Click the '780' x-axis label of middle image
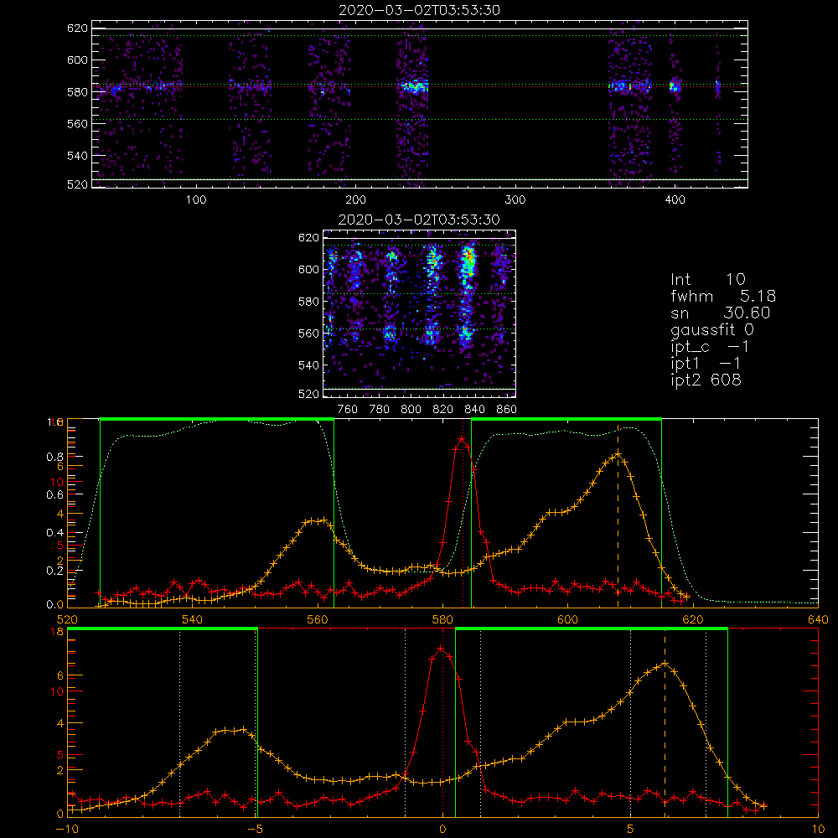 coord(379,410)
